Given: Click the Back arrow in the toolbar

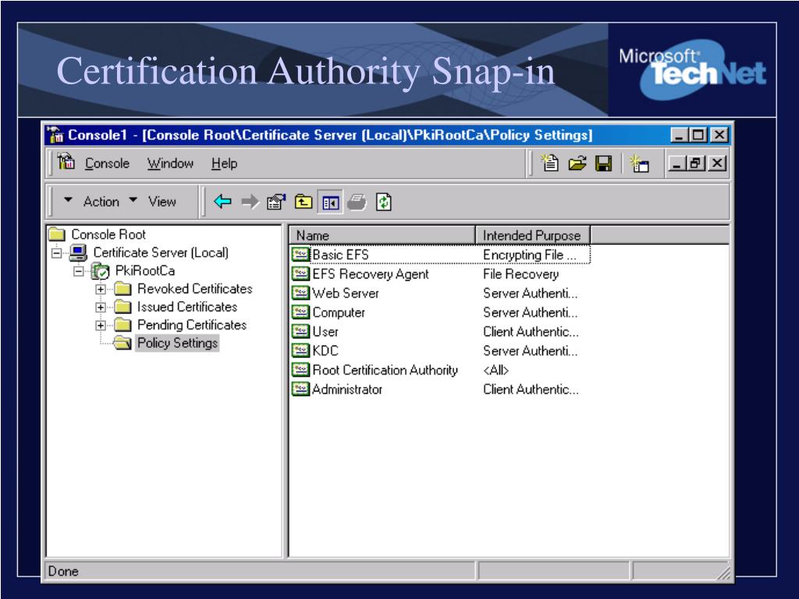Looking at the screenshot, I should tap(223, 201).
